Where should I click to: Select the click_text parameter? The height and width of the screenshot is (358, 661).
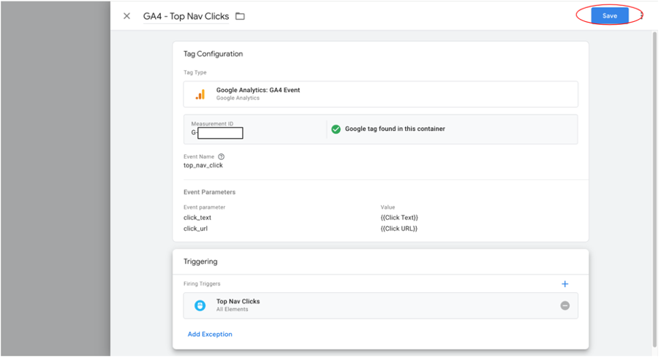pos(197,218)
